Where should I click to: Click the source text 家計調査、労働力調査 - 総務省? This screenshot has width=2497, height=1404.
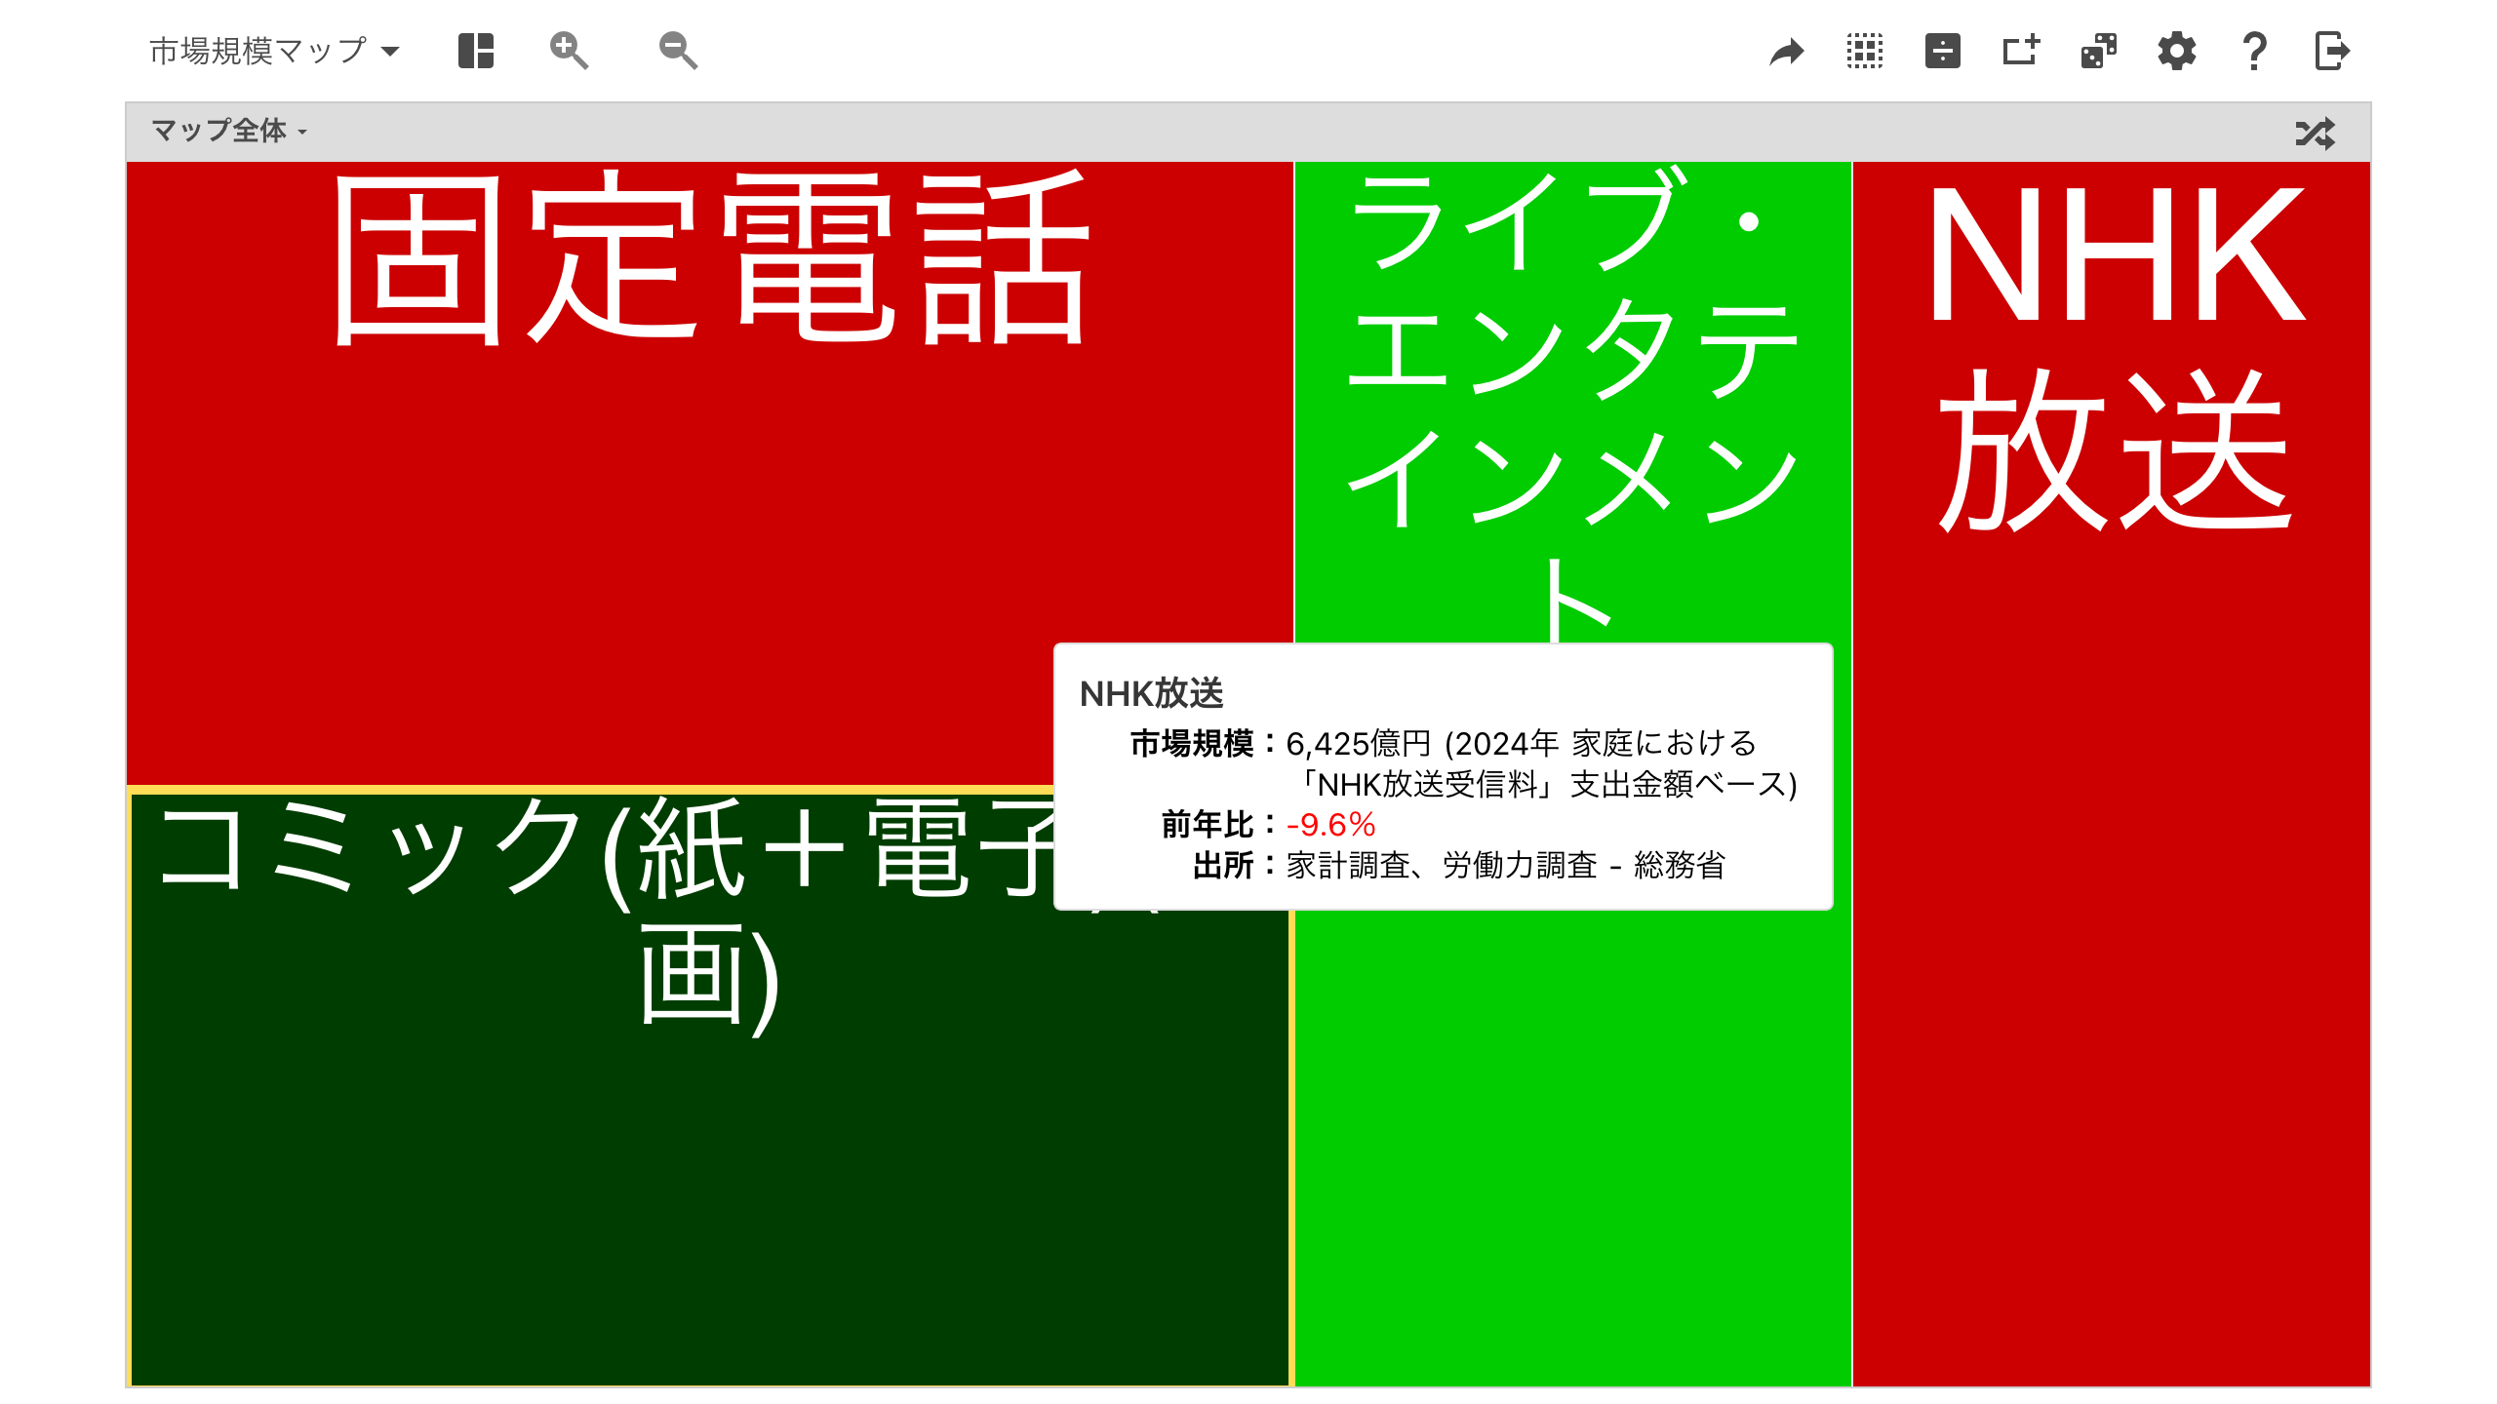coord(1505,865)
